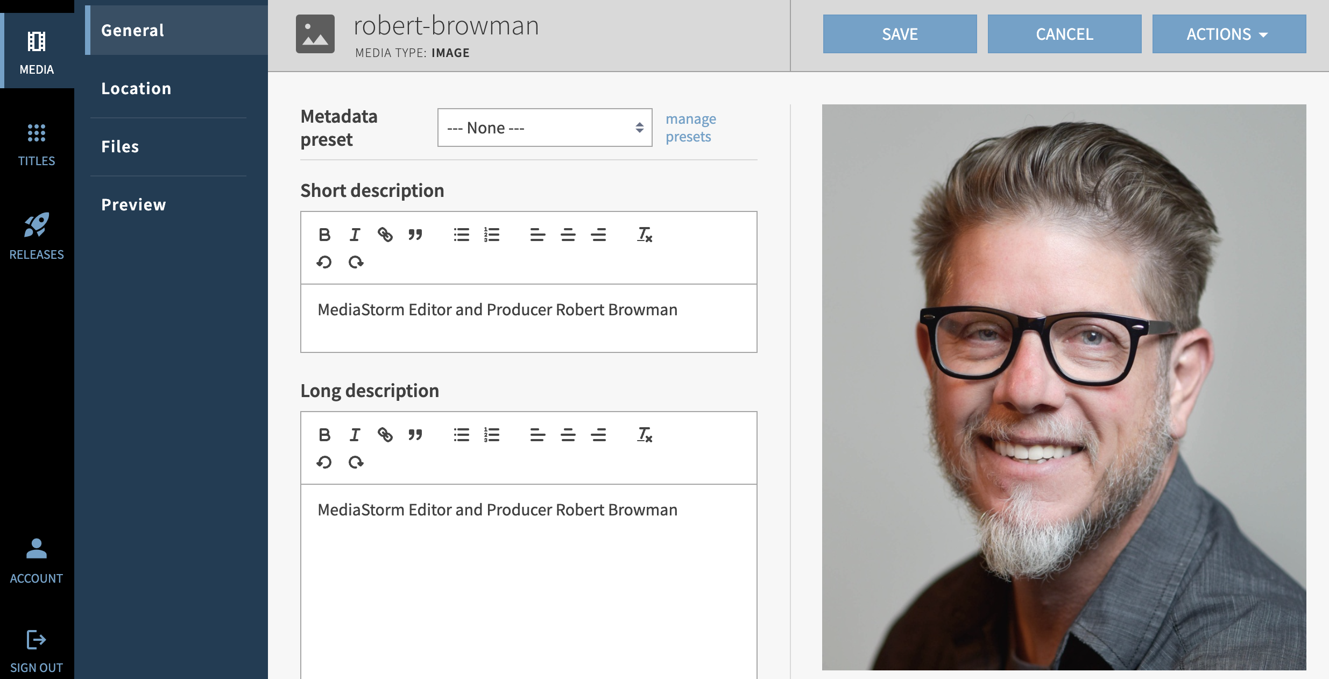The image size is (1329, 679).
Task: Redo change in Long description editor
Action: pos(356,463)
